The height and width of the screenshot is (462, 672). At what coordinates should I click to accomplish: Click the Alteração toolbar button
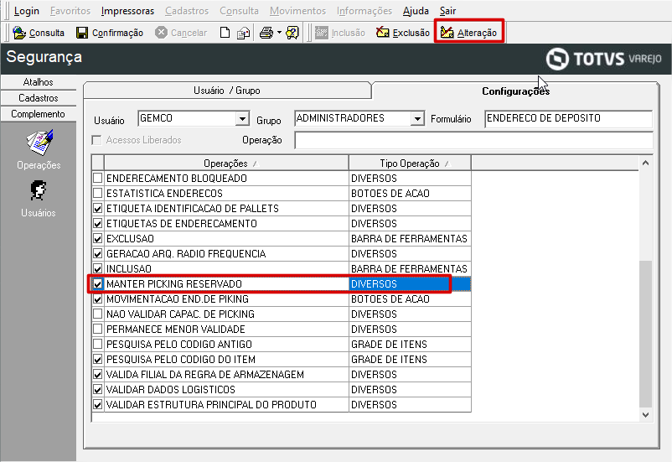(x=469, y=33)
